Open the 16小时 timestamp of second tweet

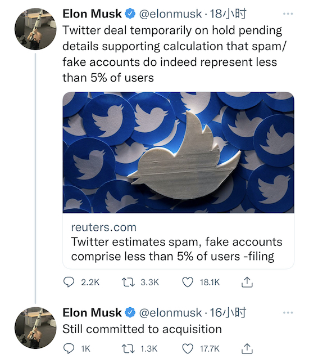228,312
